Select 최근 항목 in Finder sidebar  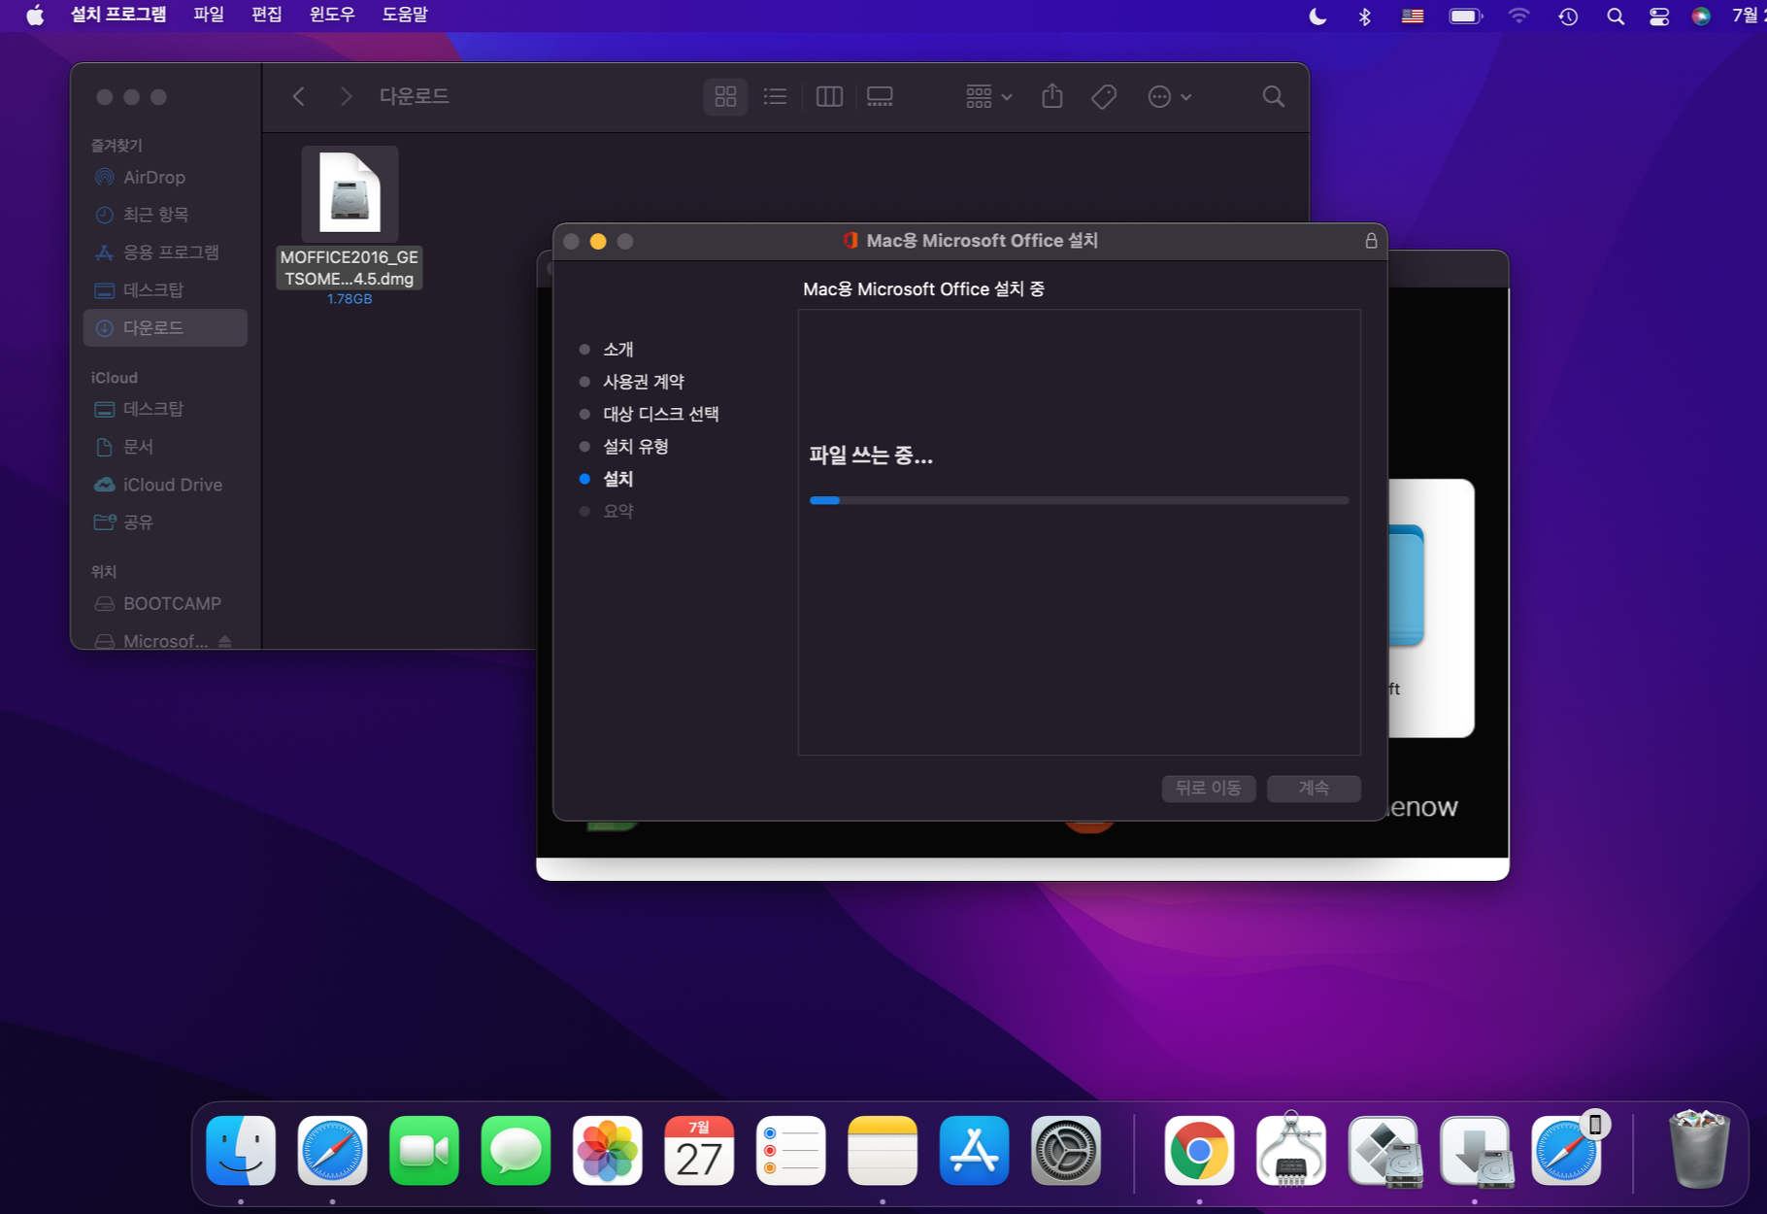point(165,215)
